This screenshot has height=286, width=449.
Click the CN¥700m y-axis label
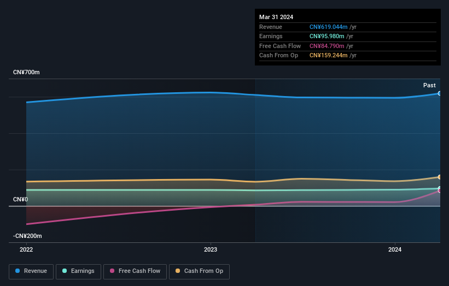point(26,72)
